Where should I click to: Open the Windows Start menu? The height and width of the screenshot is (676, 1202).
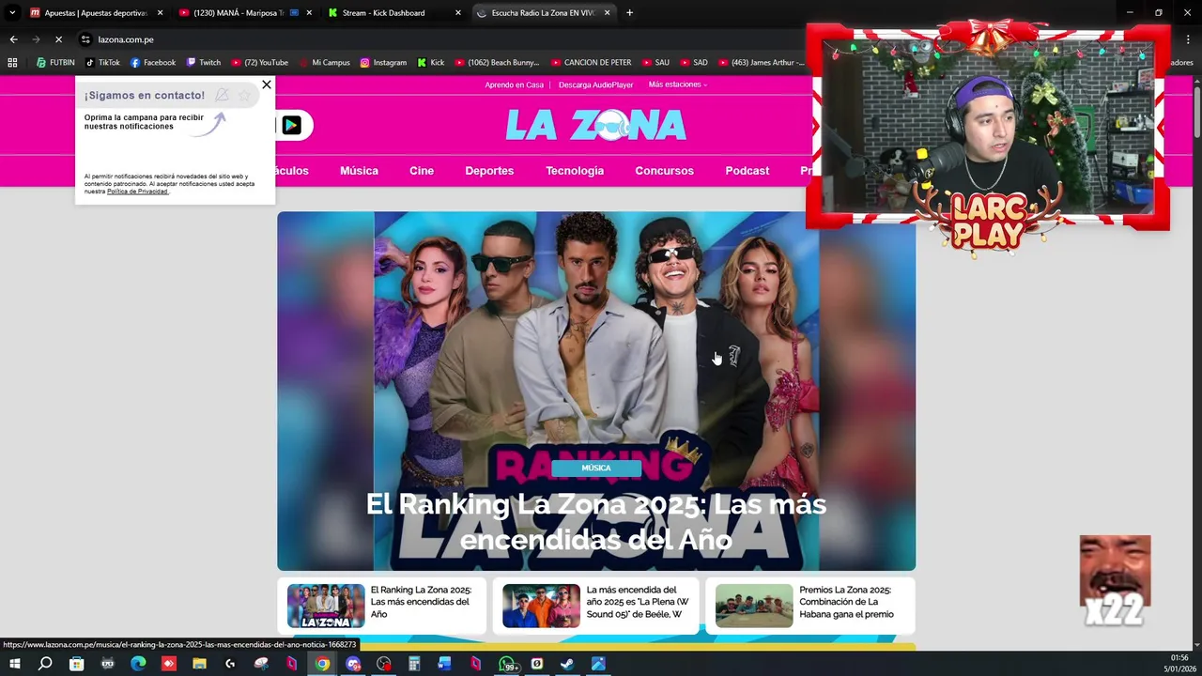(x=14, y=664)
